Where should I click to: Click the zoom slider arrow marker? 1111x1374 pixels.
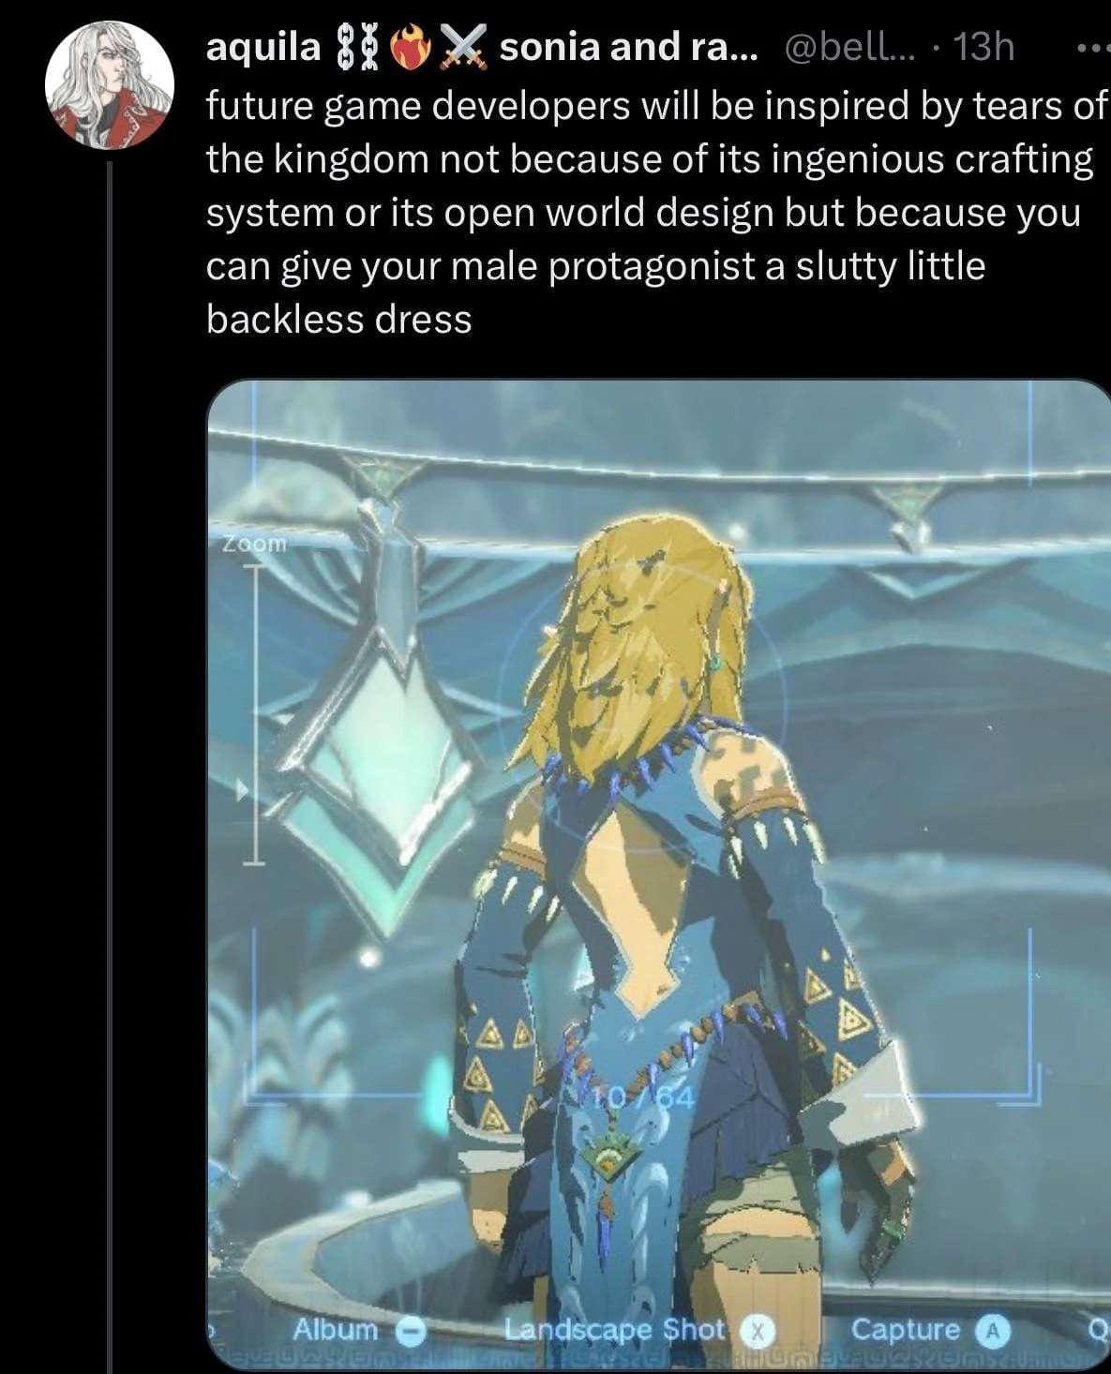pos(243,792)
